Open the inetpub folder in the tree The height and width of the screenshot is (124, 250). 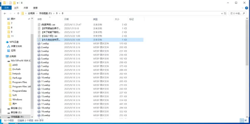coord(16,73)
